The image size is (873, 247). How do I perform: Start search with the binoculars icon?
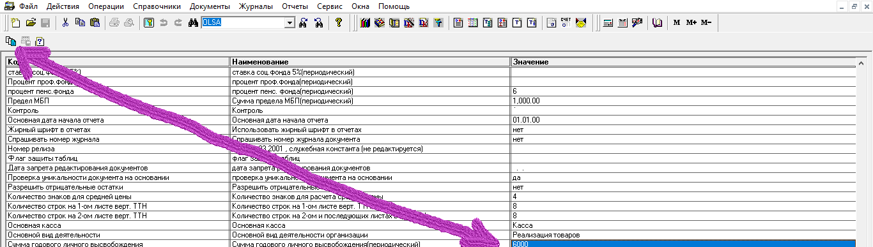(193, 23)
